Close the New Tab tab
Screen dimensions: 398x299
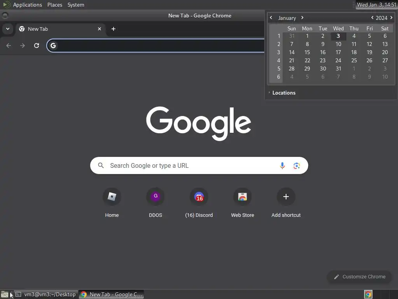point(99,29)
